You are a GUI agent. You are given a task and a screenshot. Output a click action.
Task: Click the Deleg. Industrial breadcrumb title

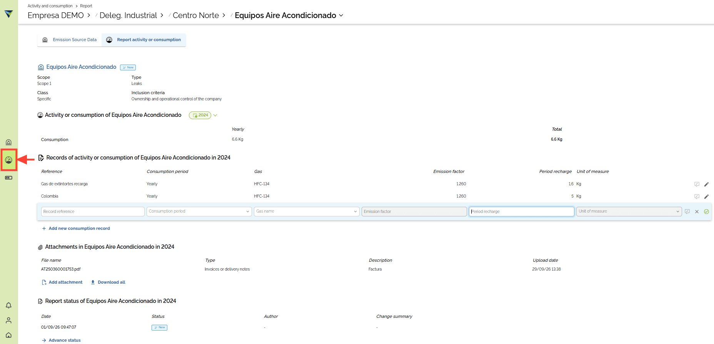(x=128, y=15)
